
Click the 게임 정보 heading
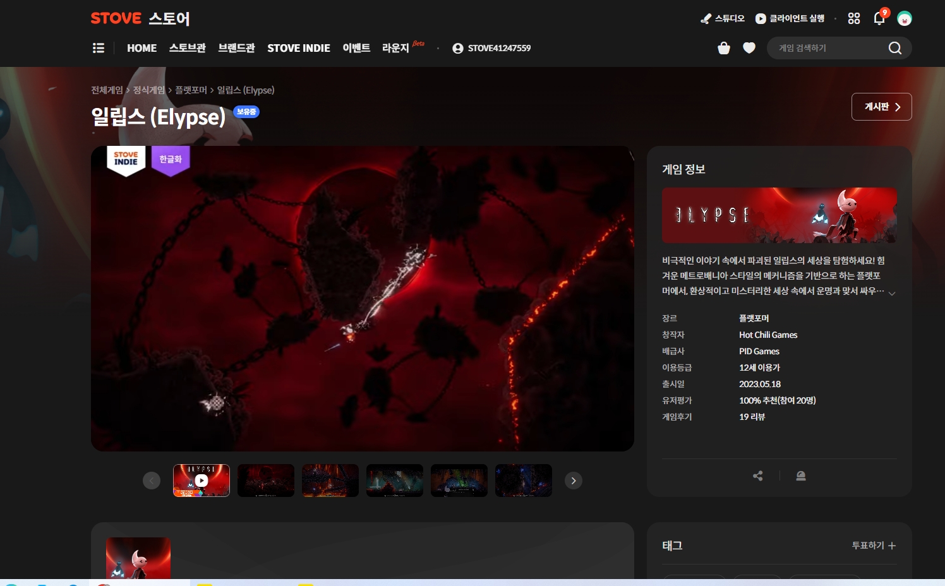coord(683,169)
